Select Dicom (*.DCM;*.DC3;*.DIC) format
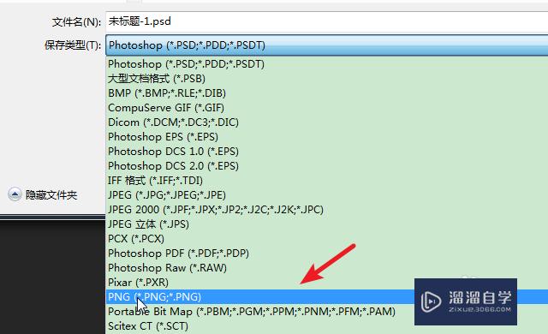The width and height of the screenshot is (548, 334). pos(327,122)
